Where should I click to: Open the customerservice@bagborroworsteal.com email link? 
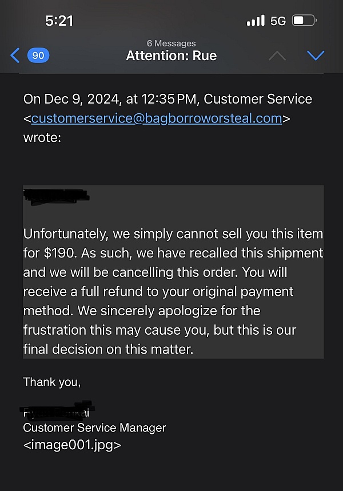pyautogui.click(x=157, y=118)
